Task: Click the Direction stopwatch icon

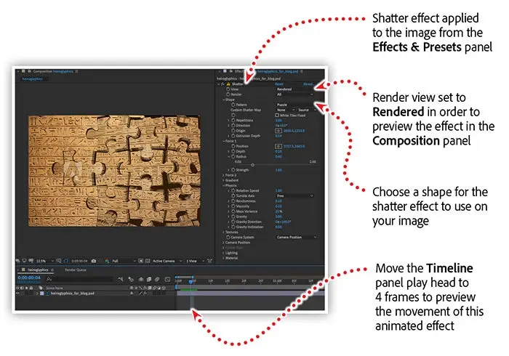Action: (x=233, y=126)
